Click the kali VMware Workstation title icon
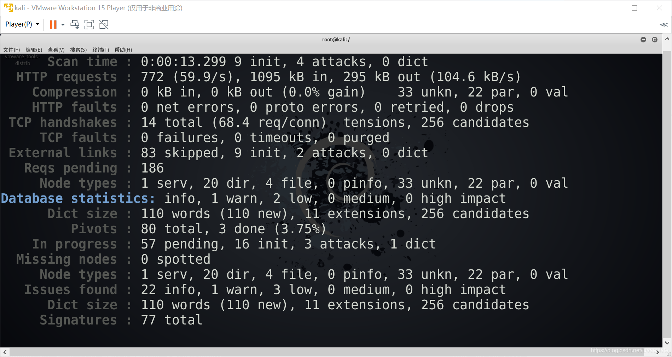 pos(8,8)
